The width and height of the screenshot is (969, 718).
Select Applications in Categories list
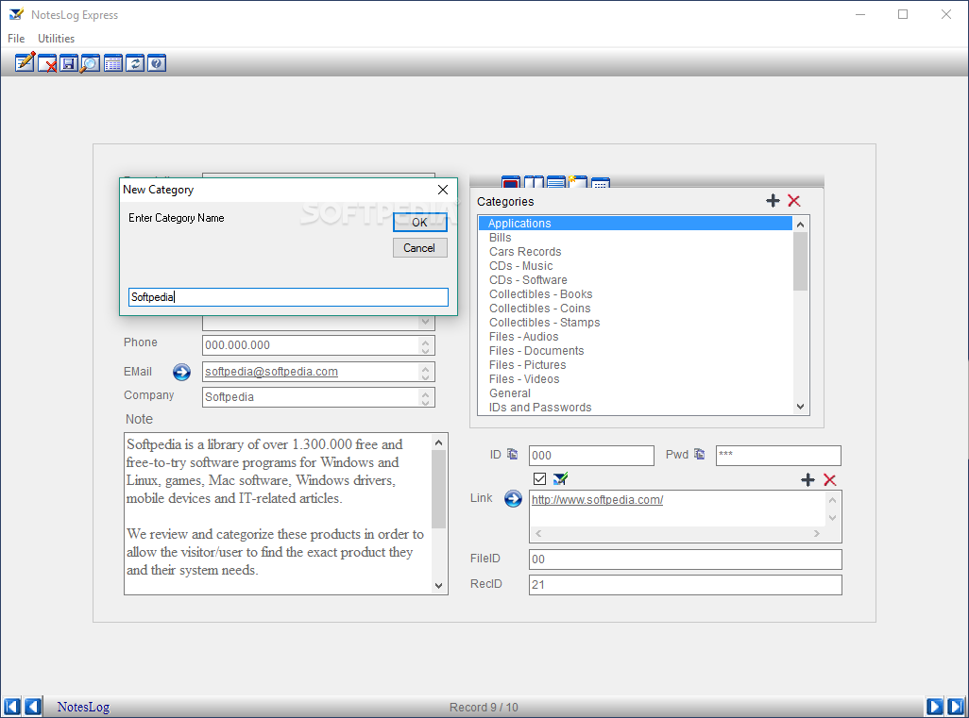pos(636,223)
